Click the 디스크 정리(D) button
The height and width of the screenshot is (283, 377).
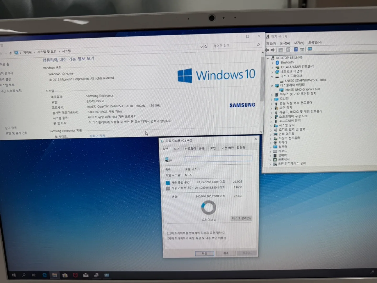pyautogui.click(x=241, y=218)
